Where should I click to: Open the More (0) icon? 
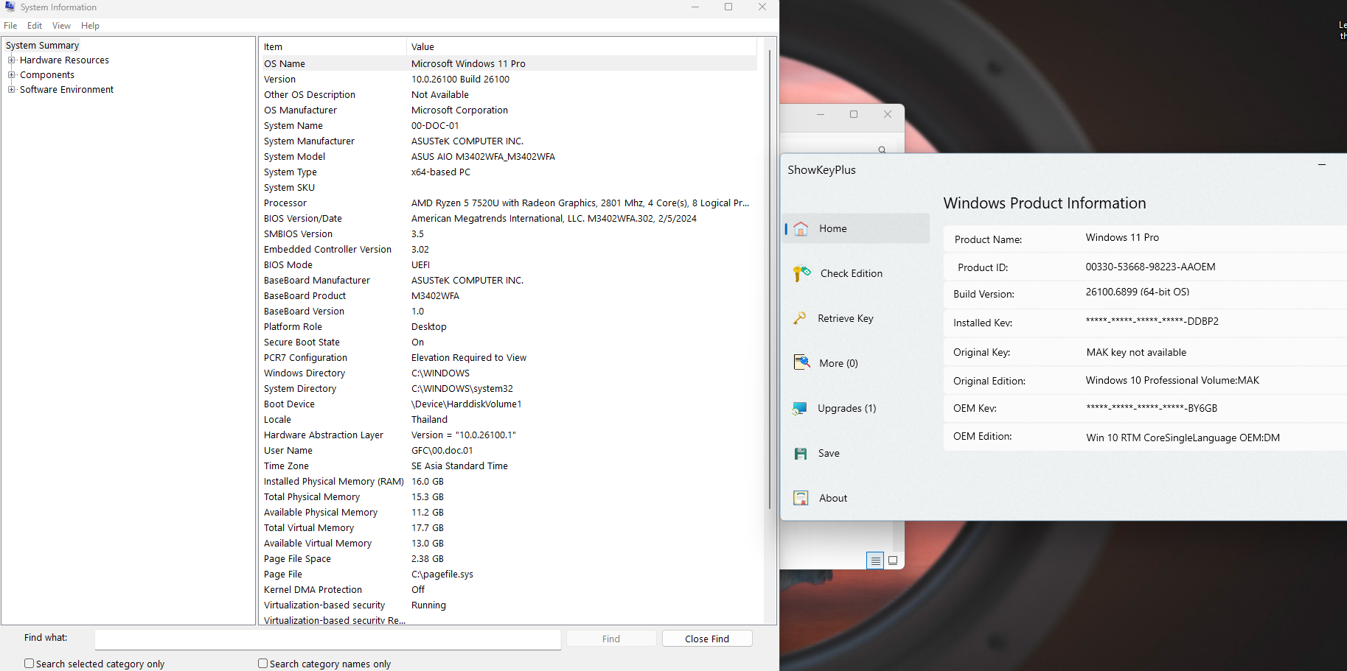[801, 362]
